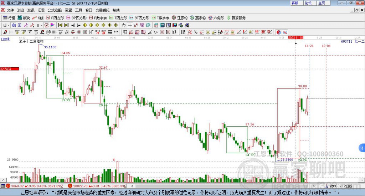Jump to the first bar of the chart
Image resolution: width=365 pixels, height=196 pixels.
point(60,25)
